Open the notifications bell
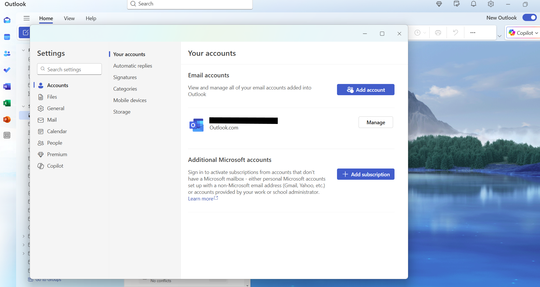 click(x=473, y=4)
